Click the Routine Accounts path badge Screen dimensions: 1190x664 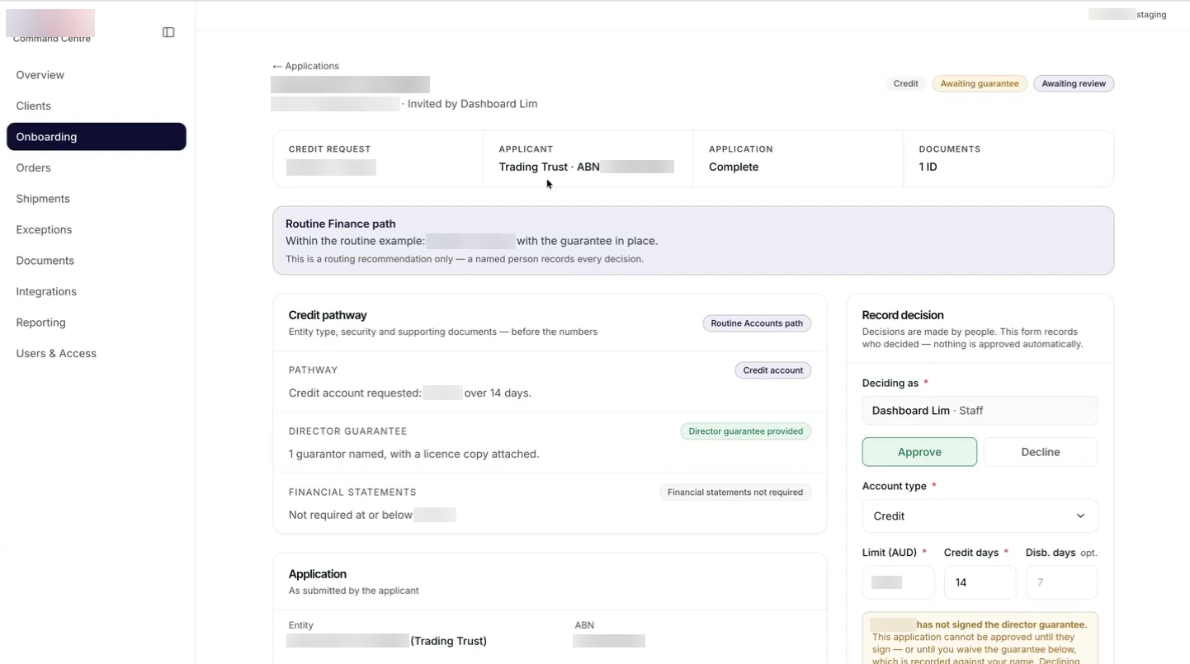757,323
